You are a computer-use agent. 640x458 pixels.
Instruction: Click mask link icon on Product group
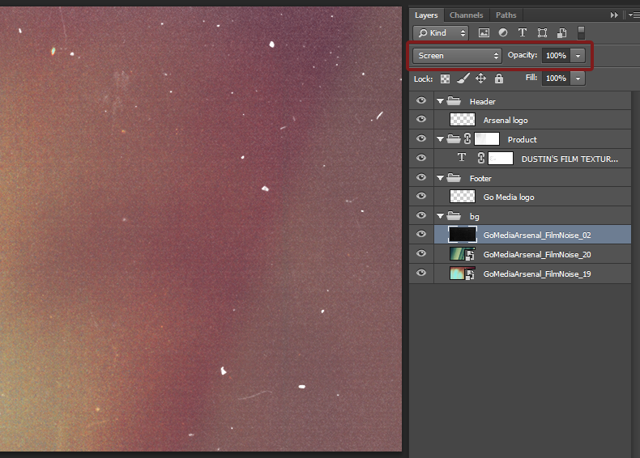pos(467,139)
